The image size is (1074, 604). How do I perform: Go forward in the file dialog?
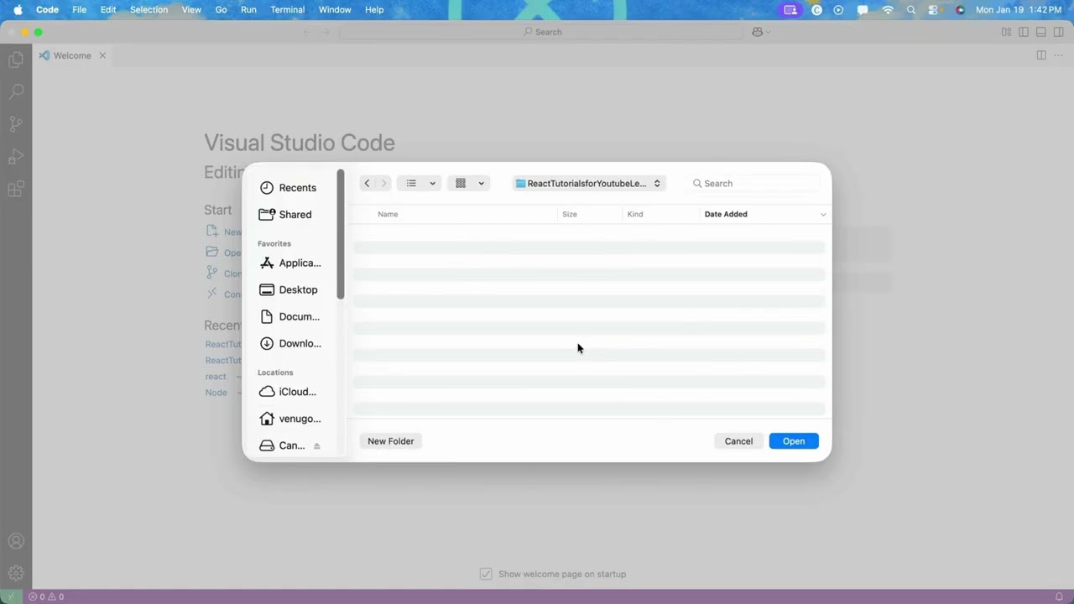(383, 183)
